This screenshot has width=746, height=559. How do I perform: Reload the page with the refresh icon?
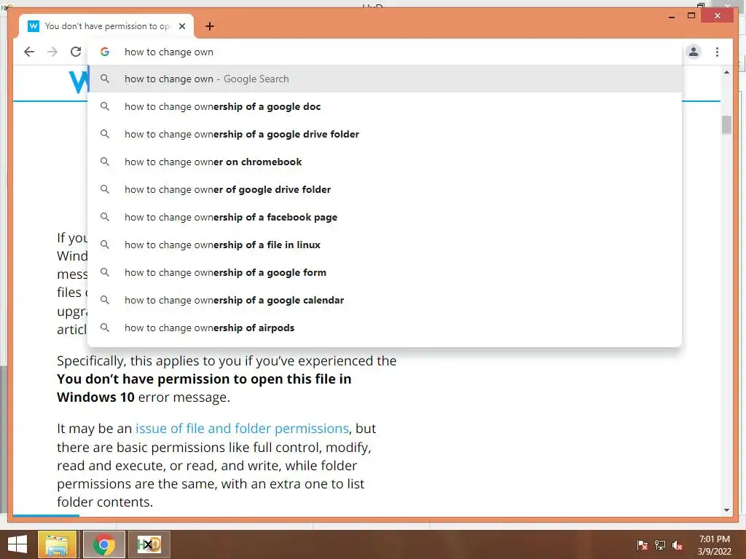(76, 52)
